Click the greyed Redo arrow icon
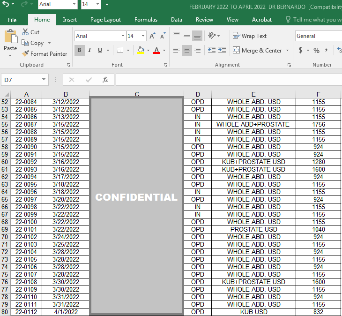342x316 pixels. [x=24, y=4]
